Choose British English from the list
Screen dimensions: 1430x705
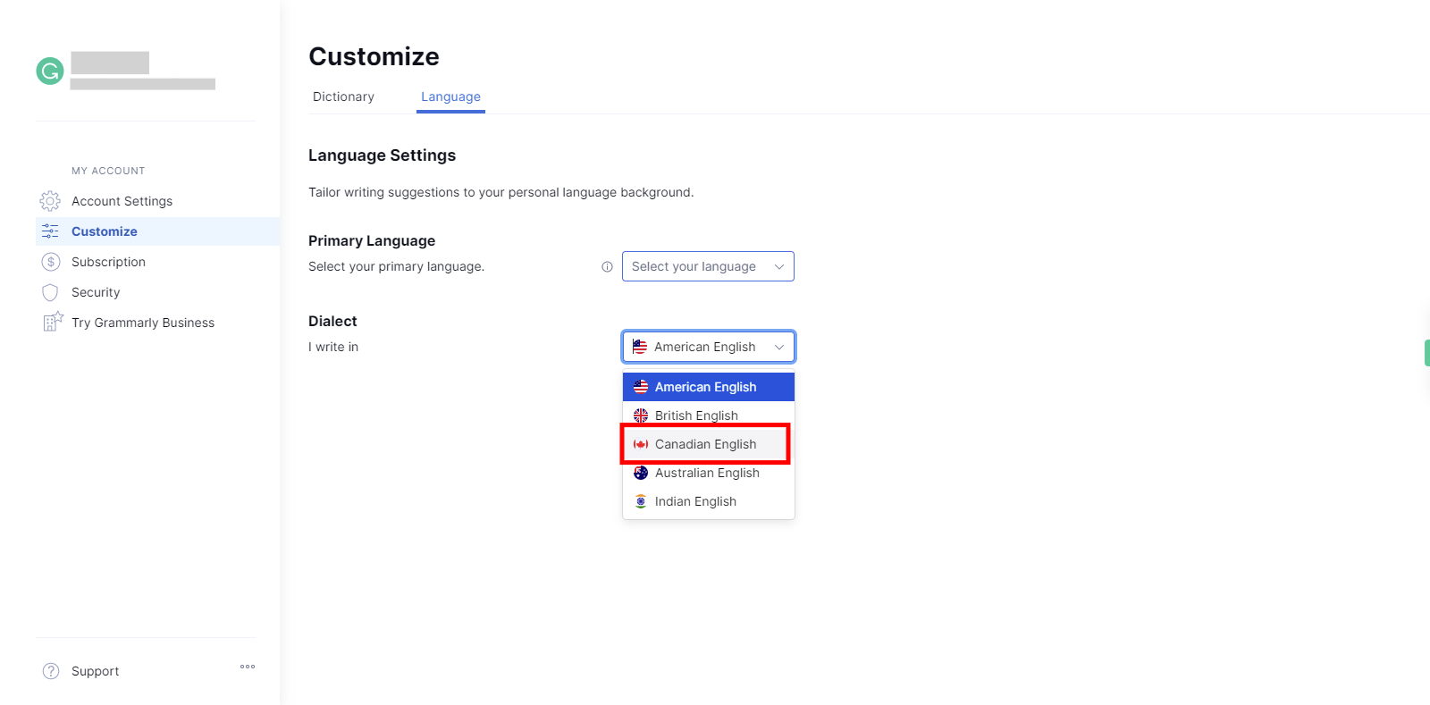click(x=709, y=415)
